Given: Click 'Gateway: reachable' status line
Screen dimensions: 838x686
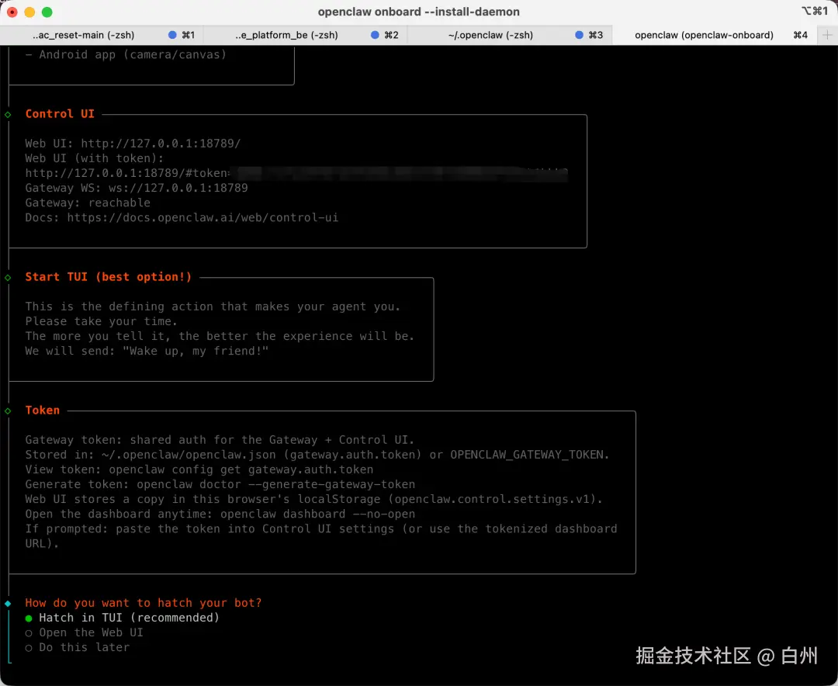Looking at the screenshot, I should (88, 203).
